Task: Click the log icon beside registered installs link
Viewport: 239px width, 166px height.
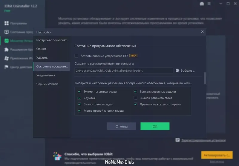Action: pyautogui.click(x=177, y=140)
